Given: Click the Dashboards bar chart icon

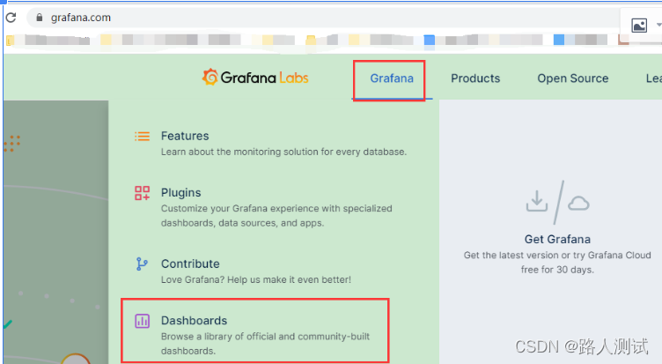Looking at the screenshot, I should [x=143, y=321].
